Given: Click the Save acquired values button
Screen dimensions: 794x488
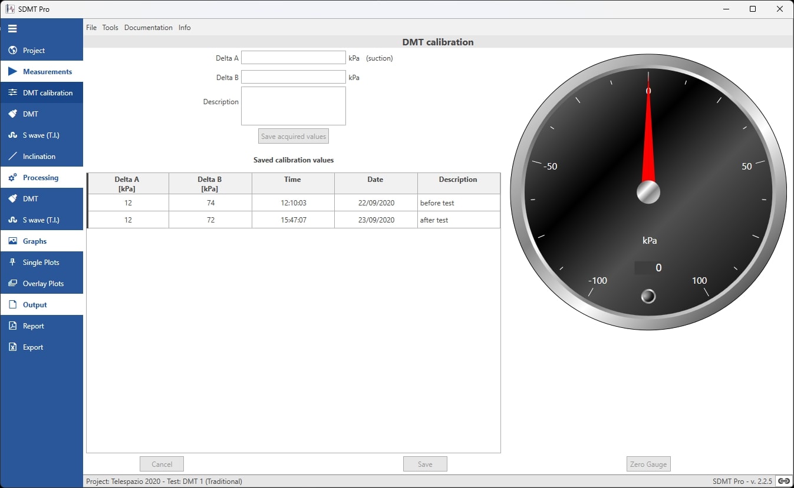Looking at the screenshot, I should click(294, 137).
